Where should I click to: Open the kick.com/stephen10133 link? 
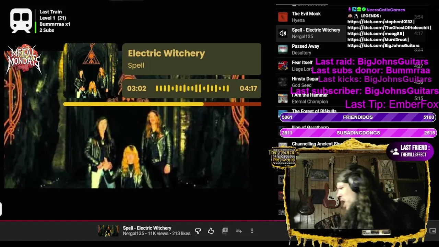point(381,22)
